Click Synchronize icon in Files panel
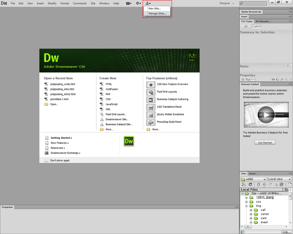This screenshot has height=234, width=293. click(282, 184)
